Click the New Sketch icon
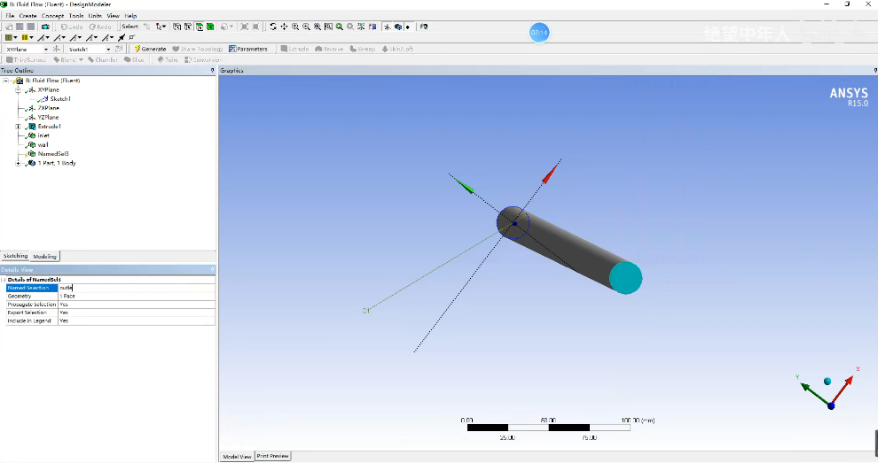This screenshot has width=878, height=463. 119,50
